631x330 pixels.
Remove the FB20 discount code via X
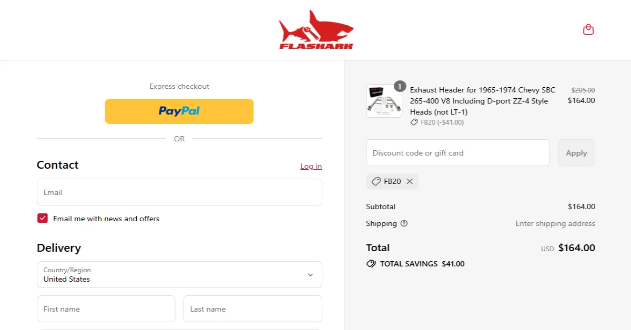point(410,181)
